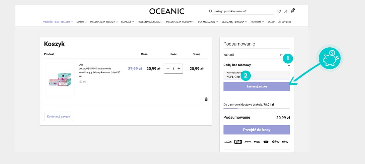Open the Perfumy dropdown menu

[257, 22]
